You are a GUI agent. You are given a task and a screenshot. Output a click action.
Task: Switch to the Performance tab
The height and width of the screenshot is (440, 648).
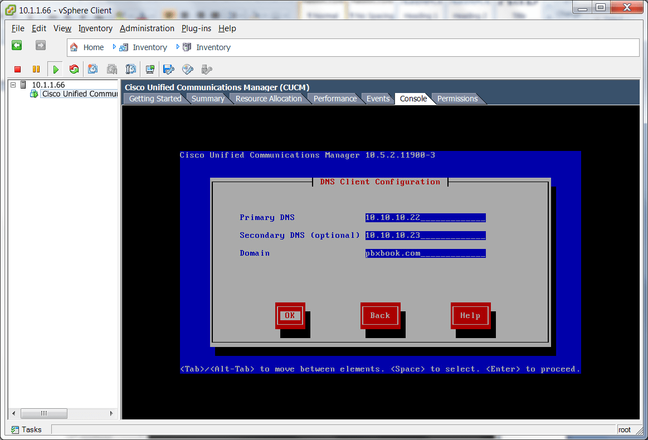pos(335,99)
